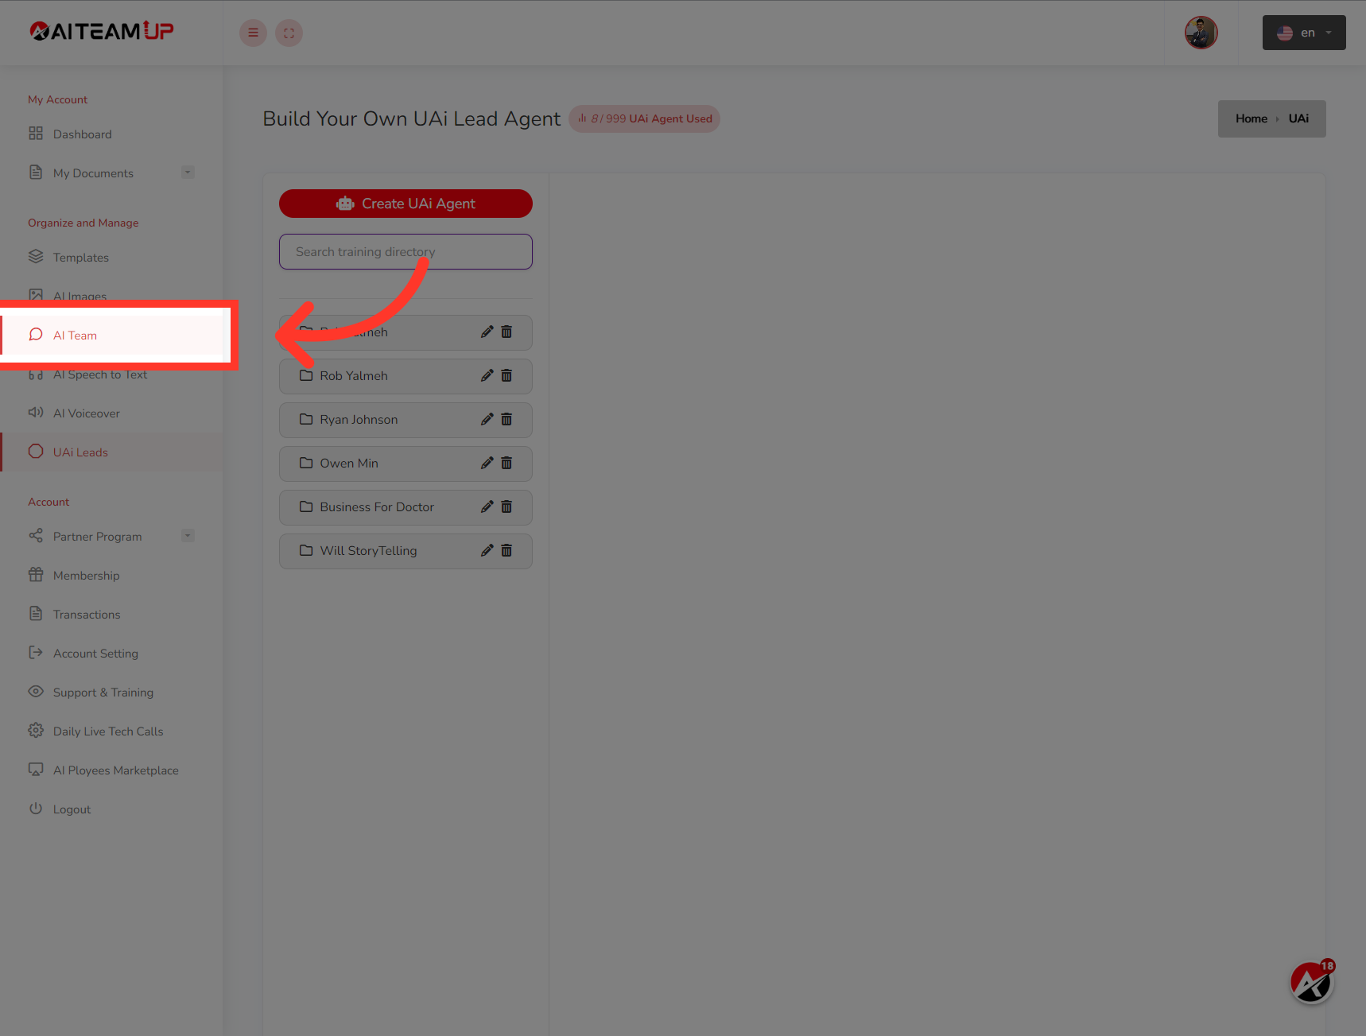Click Logout in the sidebar

tap(111, 809)
